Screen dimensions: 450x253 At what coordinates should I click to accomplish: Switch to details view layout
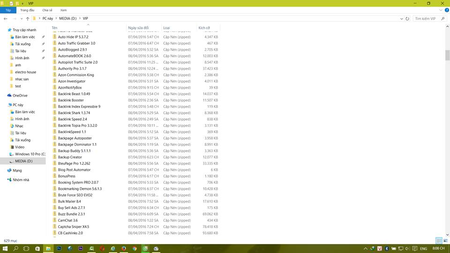coord(439,241)
